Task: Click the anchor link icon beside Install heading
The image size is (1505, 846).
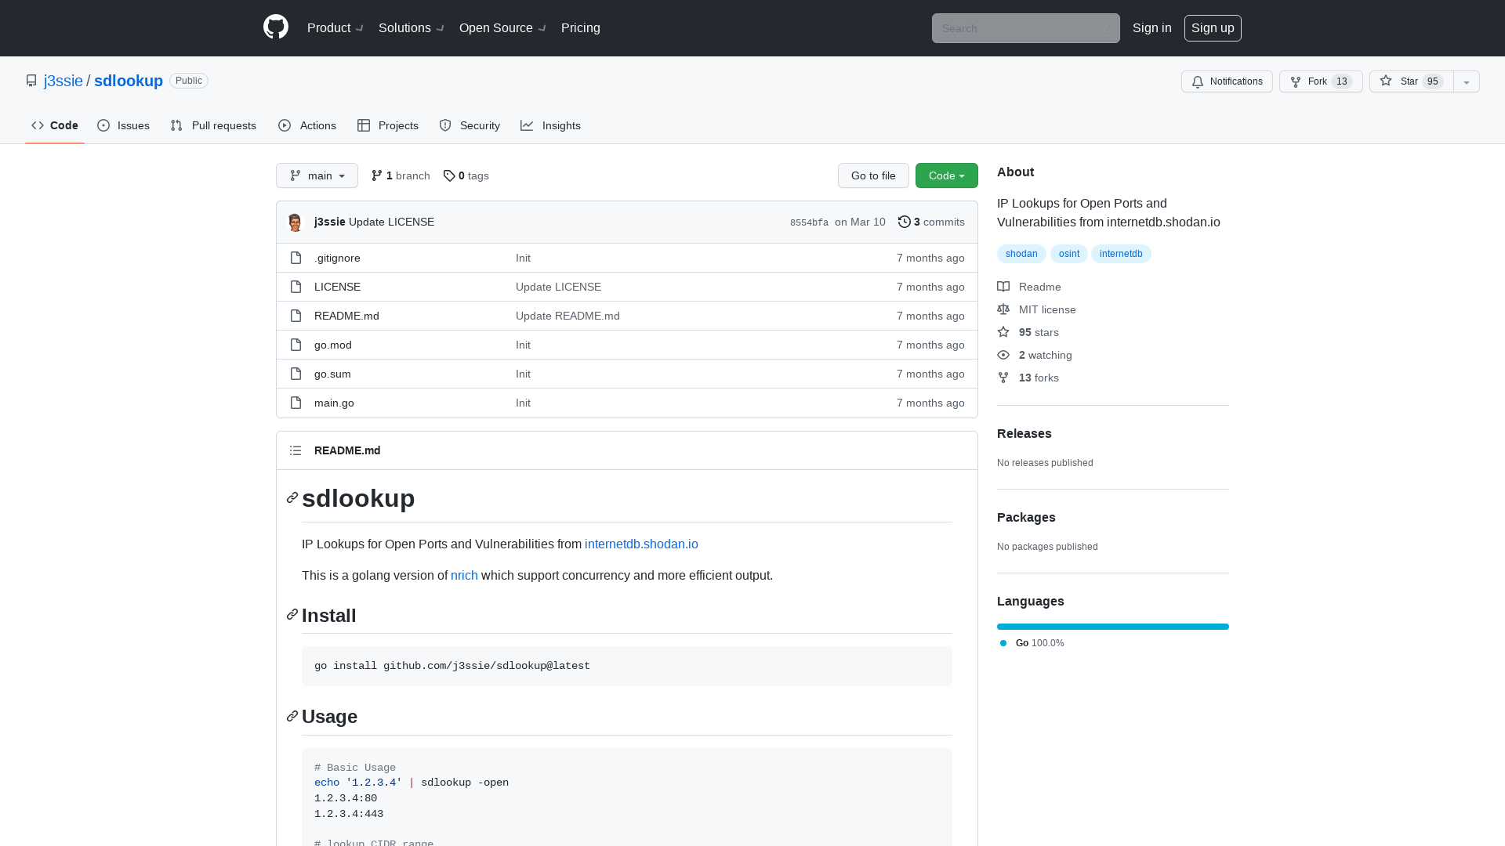Action: coord(292,615)
